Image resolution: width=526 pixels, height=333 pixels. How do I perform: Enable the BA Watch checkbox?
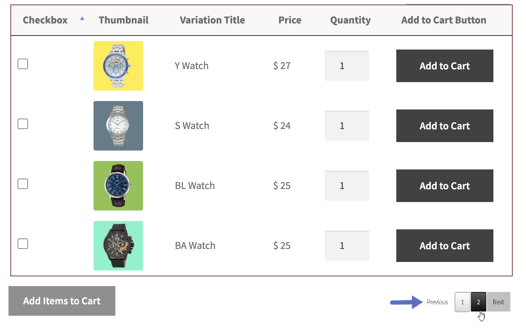[x=23, y=244]
